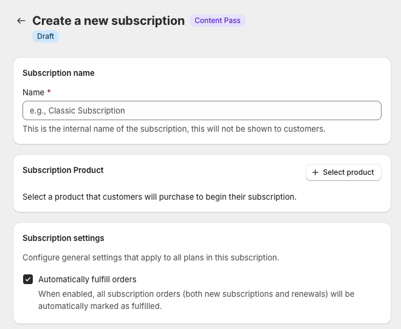Viewport: 401px width, 329px height.
Task: Click the general settings description text
Action: pos(151,257)
